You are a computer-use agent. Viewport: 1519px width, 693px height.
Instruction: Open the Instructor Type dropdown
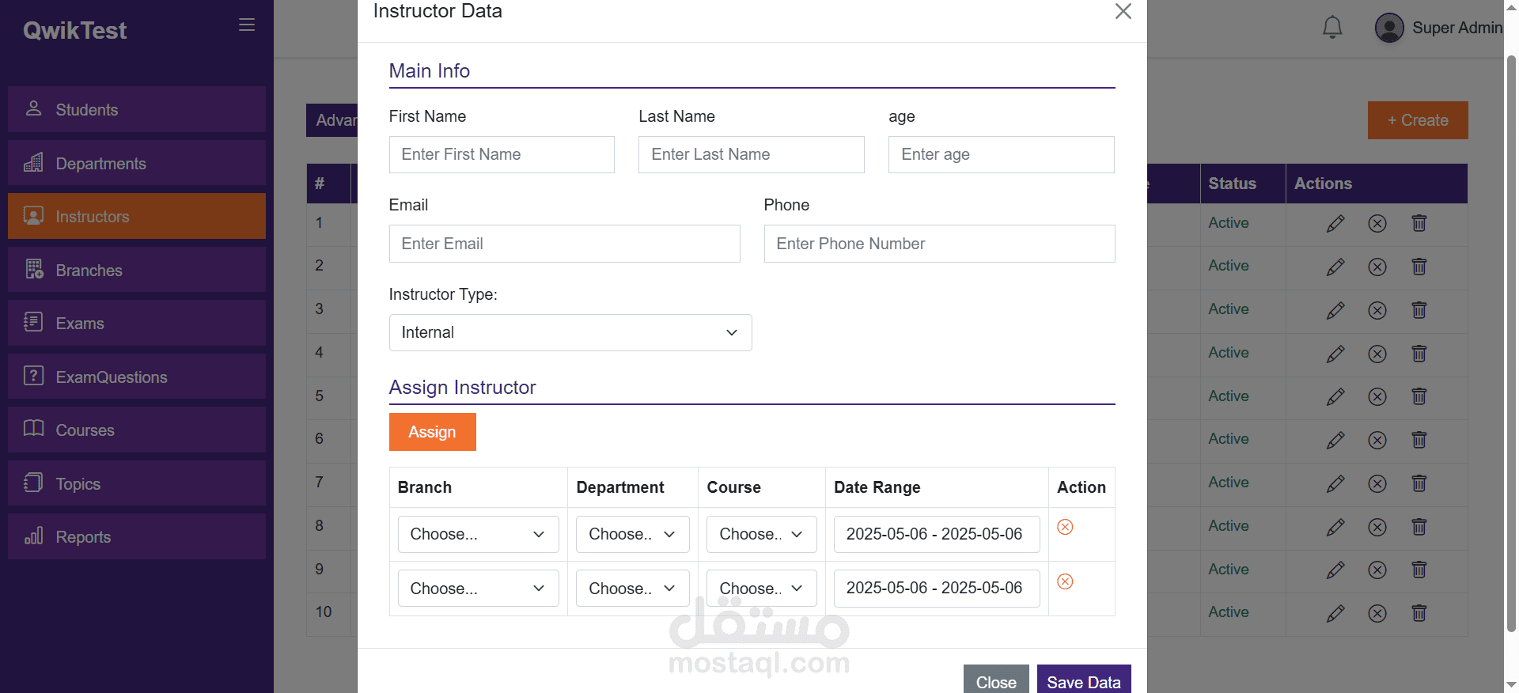570,333
